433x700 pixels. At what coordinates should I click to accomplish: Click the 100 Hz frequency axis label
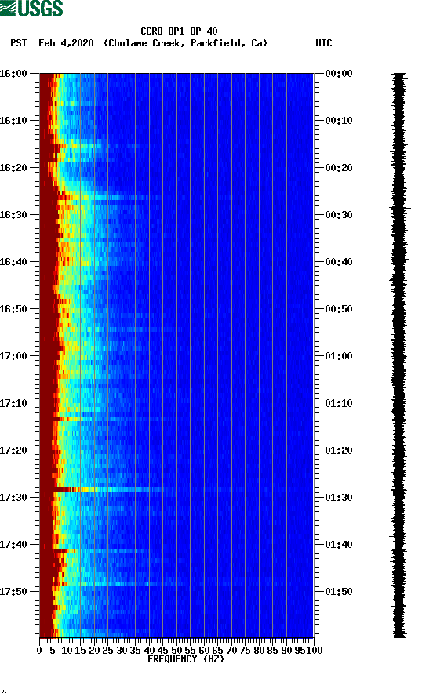click(x=315, y=651)
